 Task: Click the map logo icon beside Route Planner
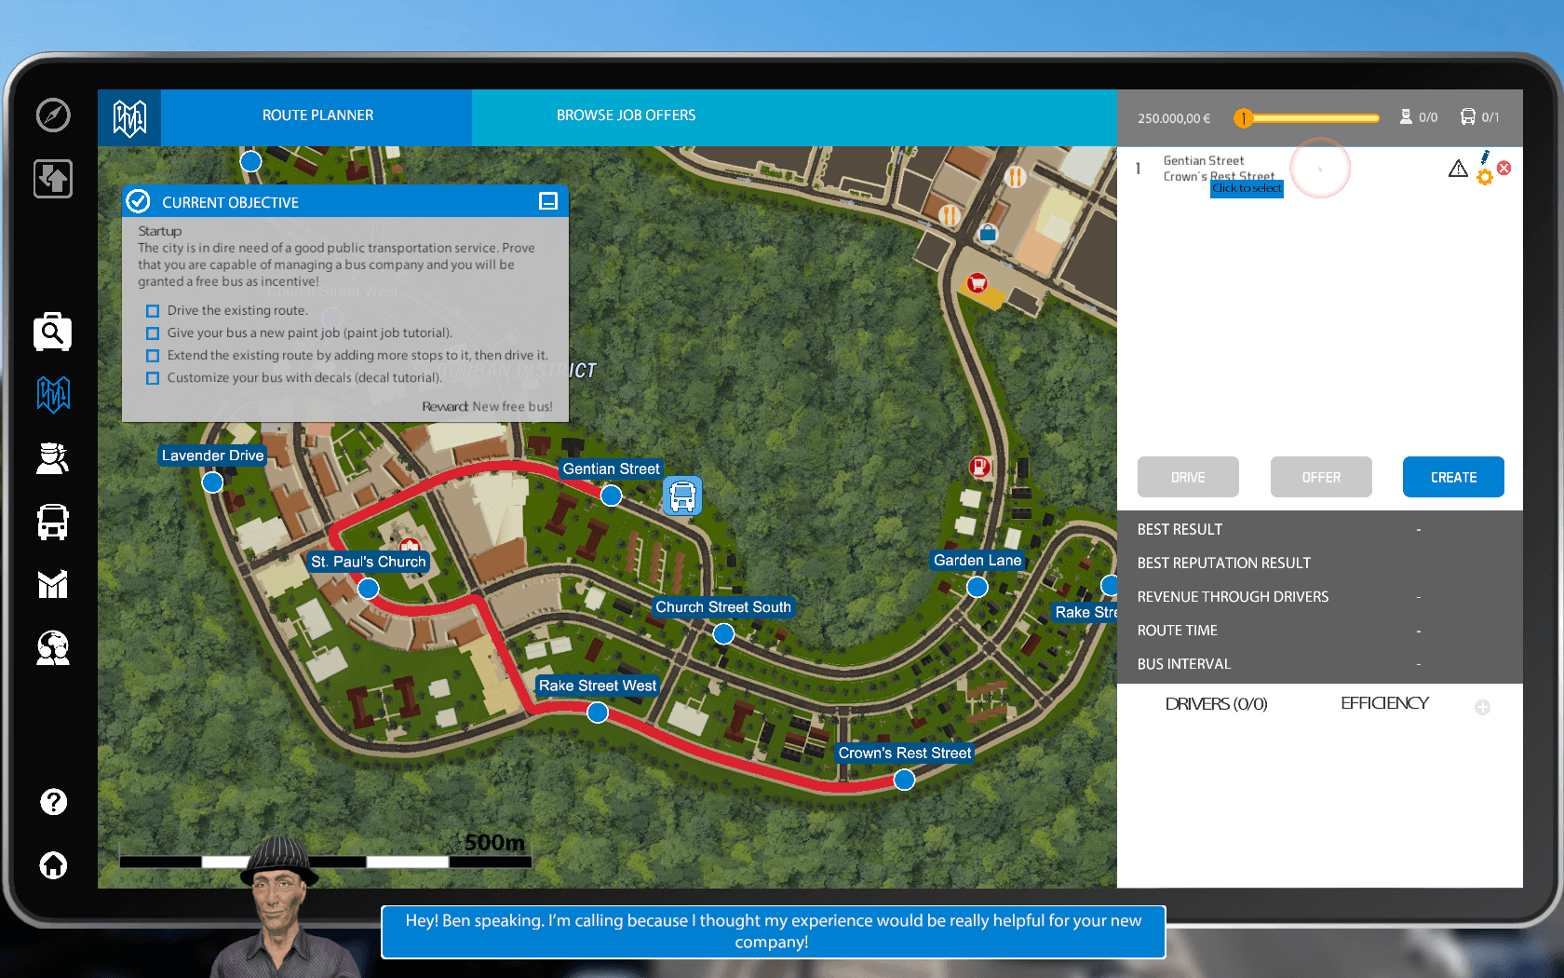[x=129, y=118]
